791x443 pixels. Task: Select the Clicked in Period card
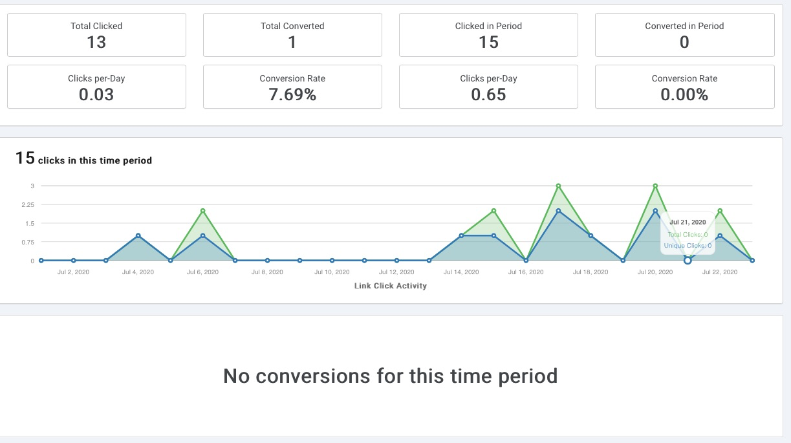tap(488, 35)
